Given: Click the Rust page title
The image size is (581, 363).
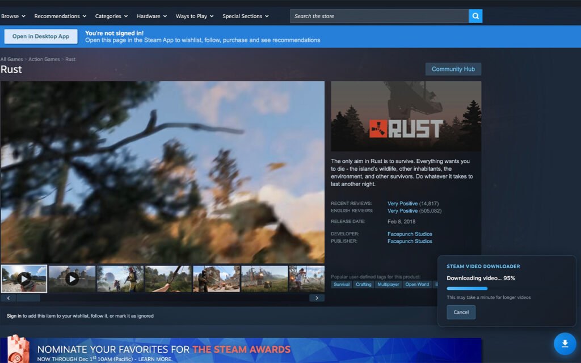Looking at the screenshot, I should click(x=11, y=69).
